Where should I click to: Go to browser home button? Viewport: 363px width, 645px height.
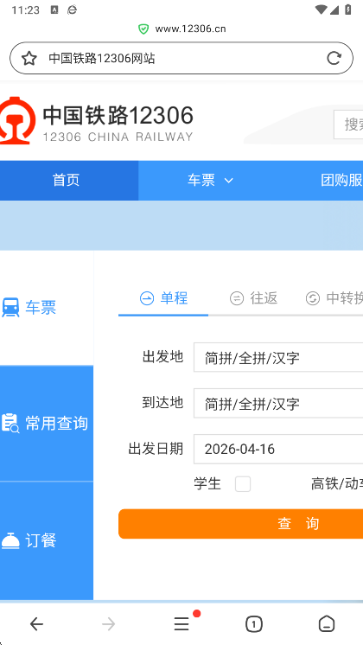click(327, 624)
